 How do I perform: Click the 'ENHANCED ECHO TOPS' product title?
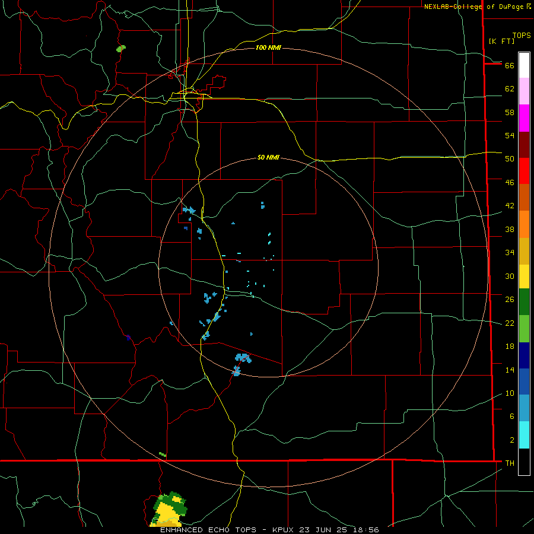tap(208, 530)
